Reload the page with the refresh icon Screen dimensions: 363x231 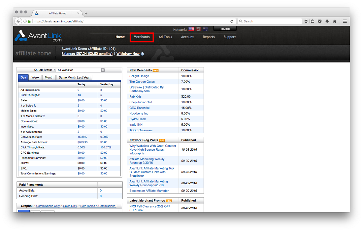(x=232, y=21)
